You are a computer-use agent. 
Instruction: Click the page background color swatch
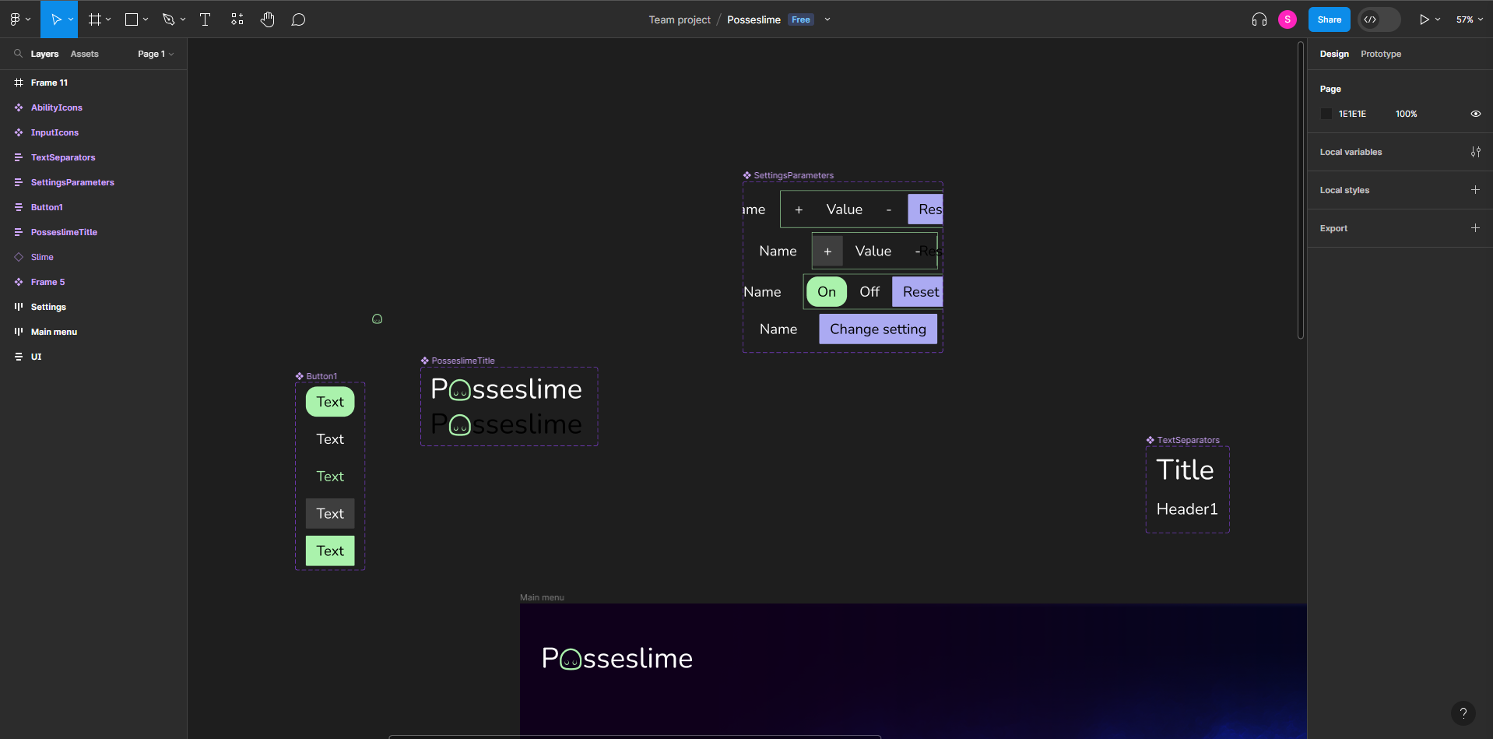[x=1326, y=114]
